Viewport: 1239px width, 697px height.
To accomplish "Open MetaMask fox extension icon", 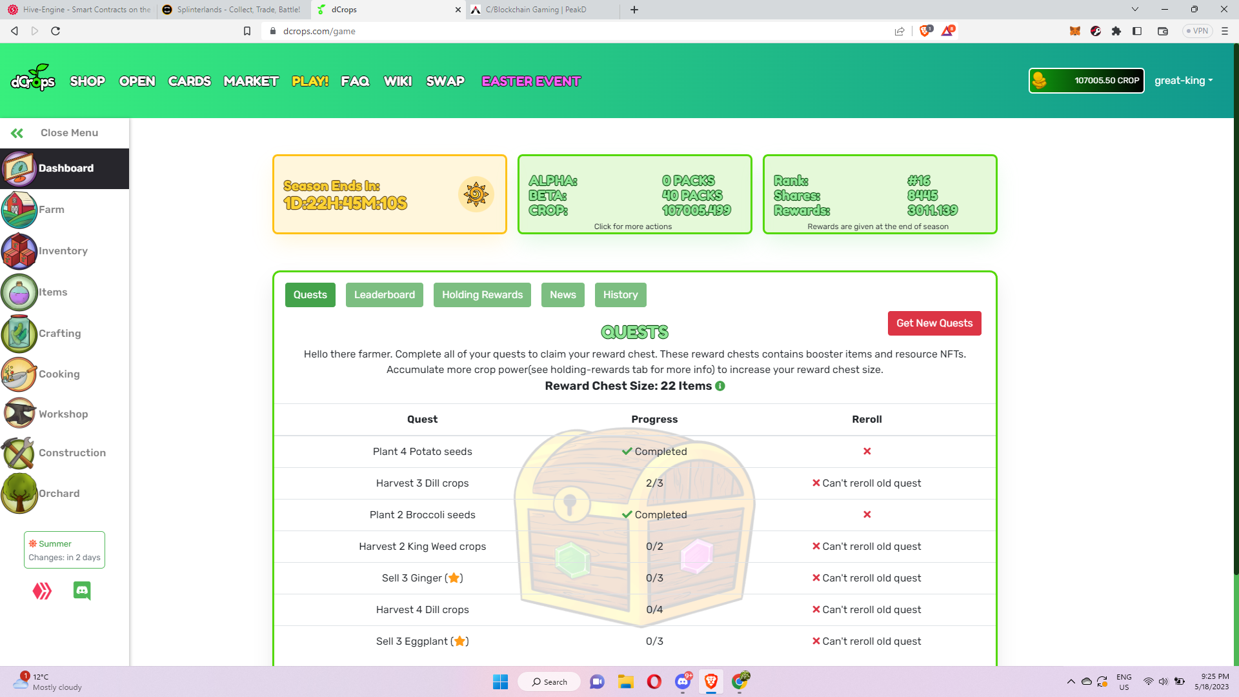I will pyautogui.click(x=1074, y=31).
